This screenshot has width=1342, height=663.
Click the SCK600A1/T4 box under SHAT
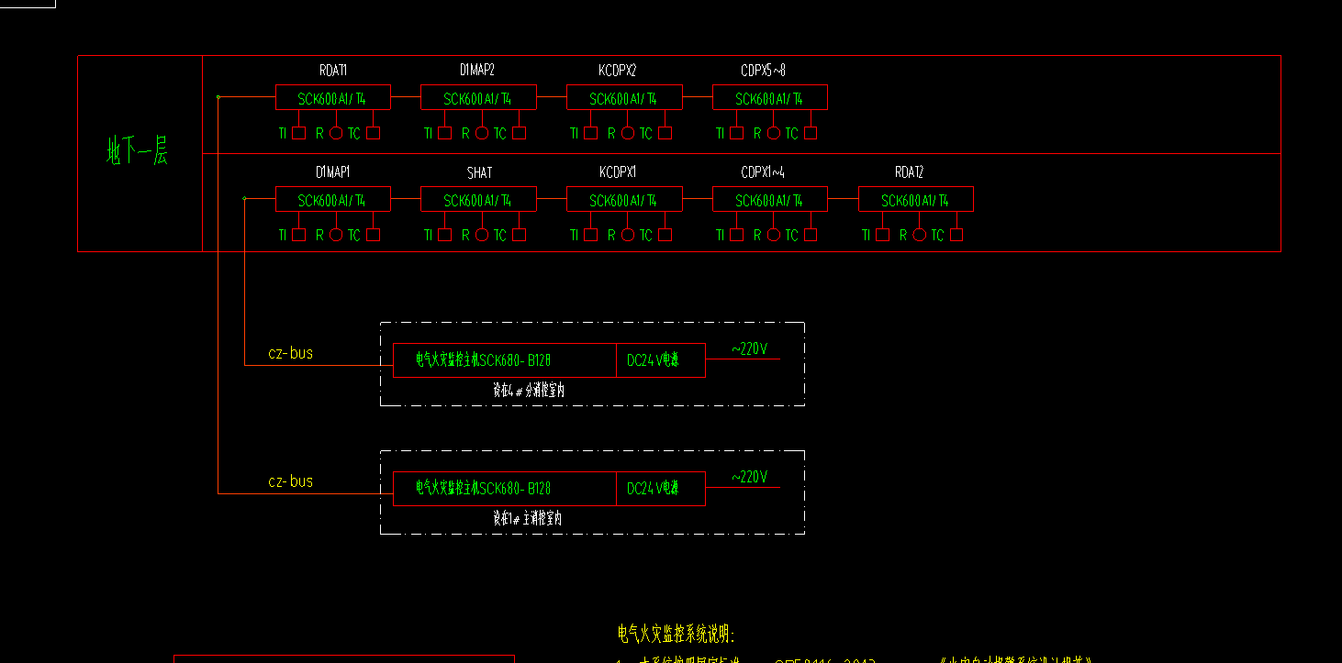click(x=478, y=200)
